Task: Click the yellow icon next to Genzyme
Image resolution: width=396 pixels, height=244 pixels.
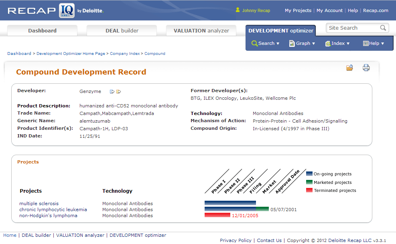Action: (x=118, y=92)
